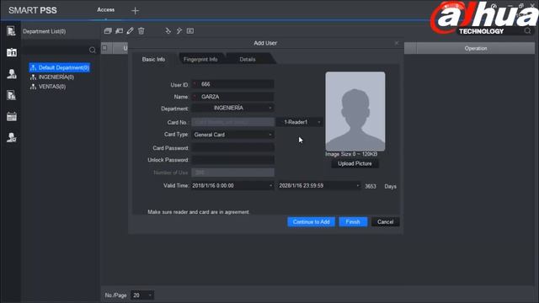The height and width of the screenshot is (303, 539).
Task: Click the Department List(0) header
Action: coord(44,31)
